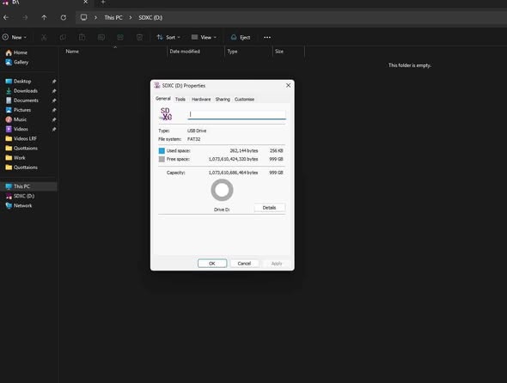The image size is (507, 383).
Task: Switch to the Tools tab
Action: pyautogui.click(x=180, y=100)
